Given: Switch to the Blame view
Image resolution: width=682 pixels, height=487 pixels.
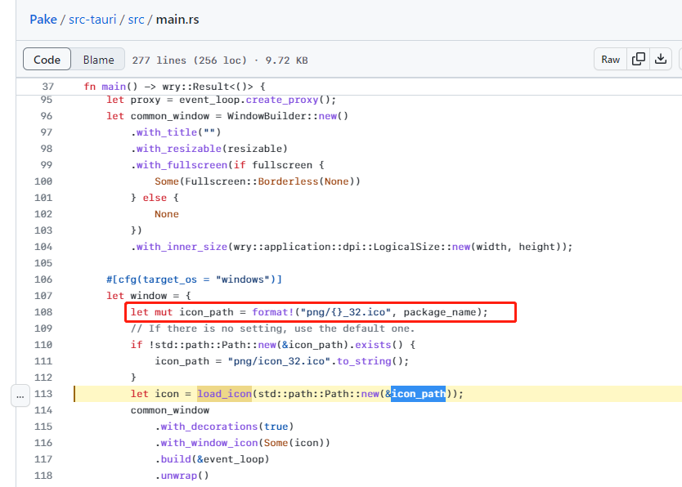Looking at the screenshot, I should [x=98, y=59].
